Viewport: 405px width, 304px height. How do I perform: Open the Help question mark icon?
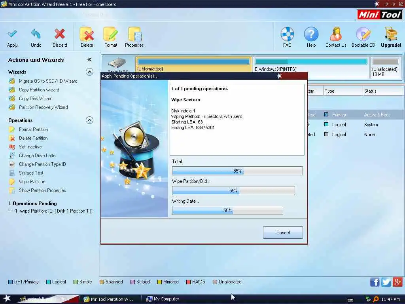tap(311, 34)
